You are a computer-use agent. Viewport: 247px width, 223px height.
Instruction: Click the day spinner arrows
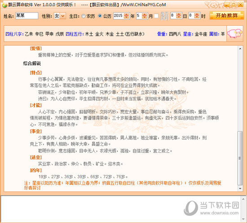click(179, 16)
